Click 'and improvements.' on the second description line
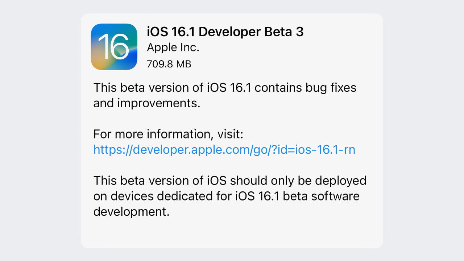 pos(146,103)
